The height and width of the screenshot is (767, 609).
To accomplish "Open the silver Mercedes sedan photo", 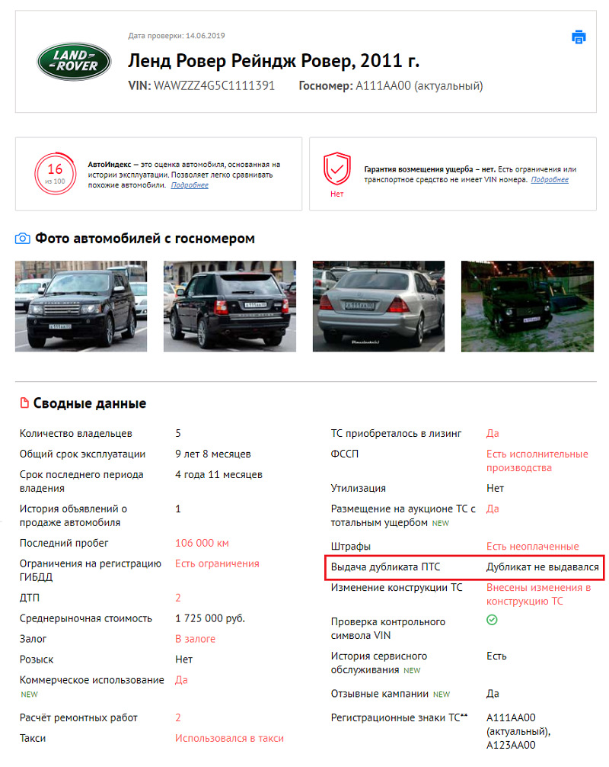I will point(378,306).
